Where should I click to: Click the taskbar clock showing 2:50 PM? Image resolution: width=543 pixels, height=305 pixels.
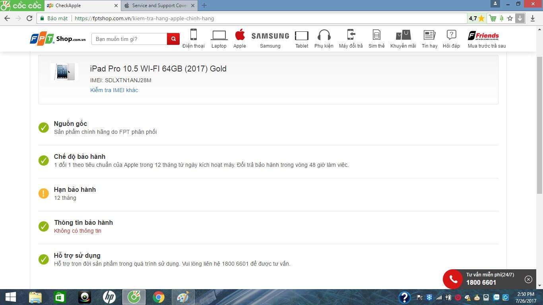(x=526, y=297)
